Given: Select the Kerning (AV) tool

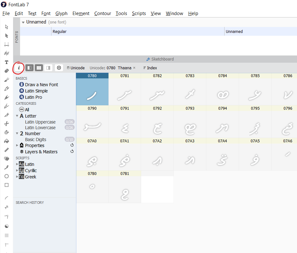Looking at the screenshot, I should tap(7, 53).
